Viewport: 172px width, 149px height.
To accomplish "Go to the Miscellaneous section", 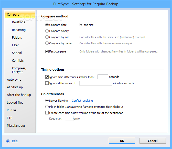I will (x=16, y=125).
